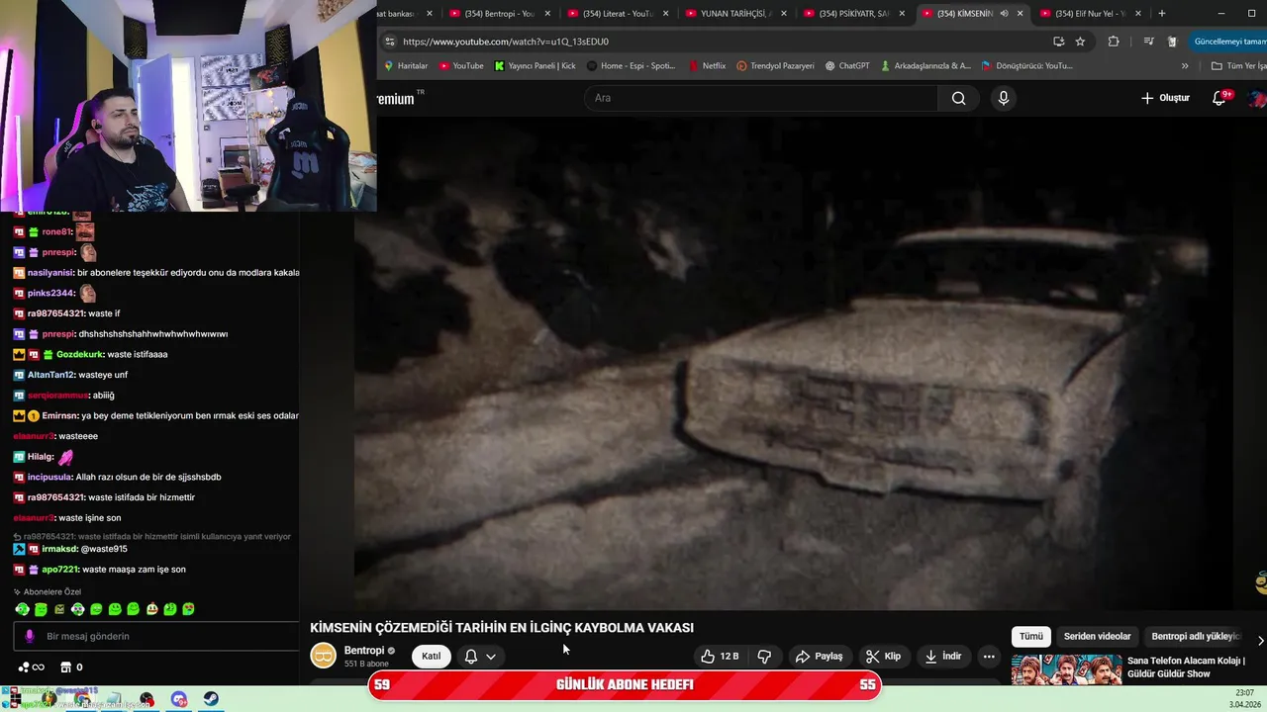Select the Seriden videolar chip
Screen dimensions: 1267x712
pyautogui.click(x=1097, y=636)
